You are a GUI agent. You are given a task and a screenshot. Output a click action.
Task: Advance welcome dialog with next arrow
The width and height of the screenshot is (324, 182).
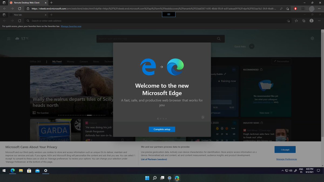pos(203,117)
